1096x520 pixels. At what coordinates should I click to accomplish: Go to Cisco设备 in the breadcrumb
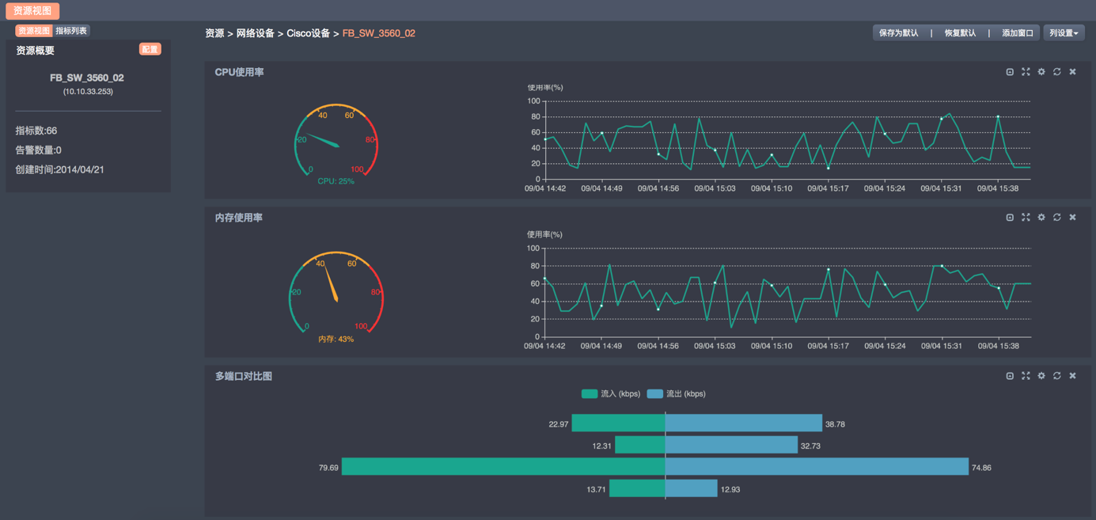coord(308,33)
